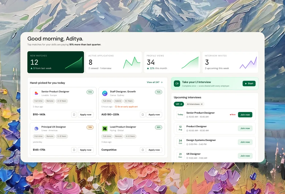Open the View all 247 link
285x194 pixels.
pos(155,82)
